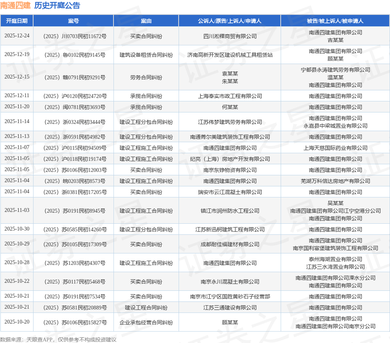The width and height of the screenshot is (390, 343).
Task: Click date cell 2025-11-20
Action: [17, 107]
